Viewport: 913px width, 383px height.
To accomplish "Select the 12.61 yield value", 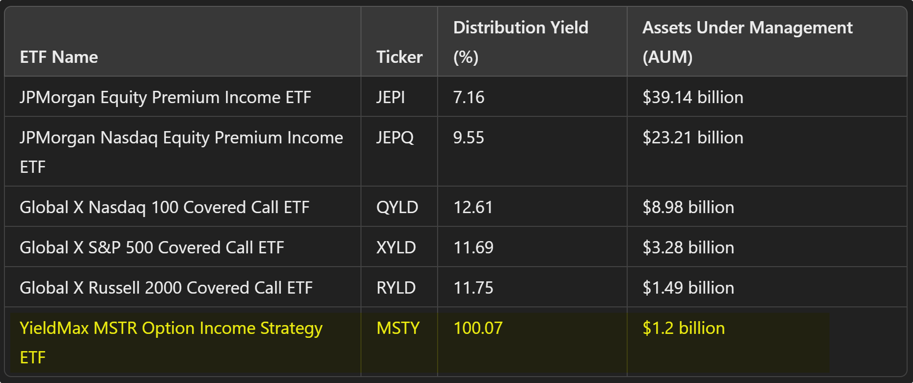I will click(x=473, y=207).
